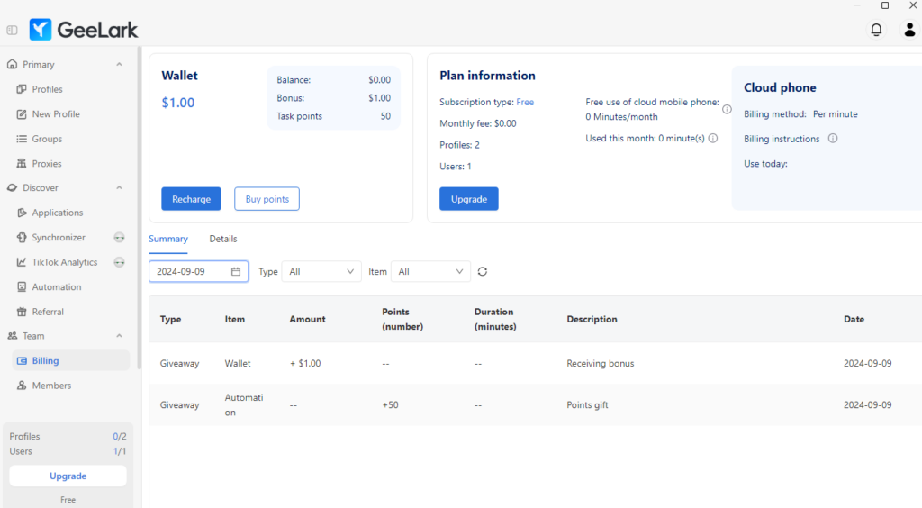Click the Receiving bonus description cell

pyautogui.click(x=601, y=363)
